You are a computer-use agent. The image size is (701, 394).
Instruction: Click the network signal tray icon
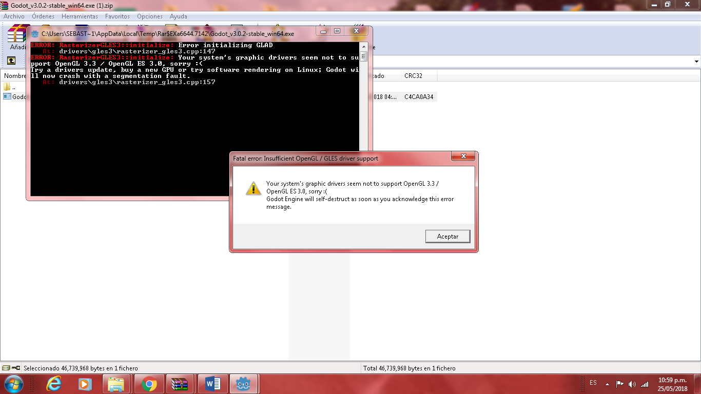coord(645,384)
